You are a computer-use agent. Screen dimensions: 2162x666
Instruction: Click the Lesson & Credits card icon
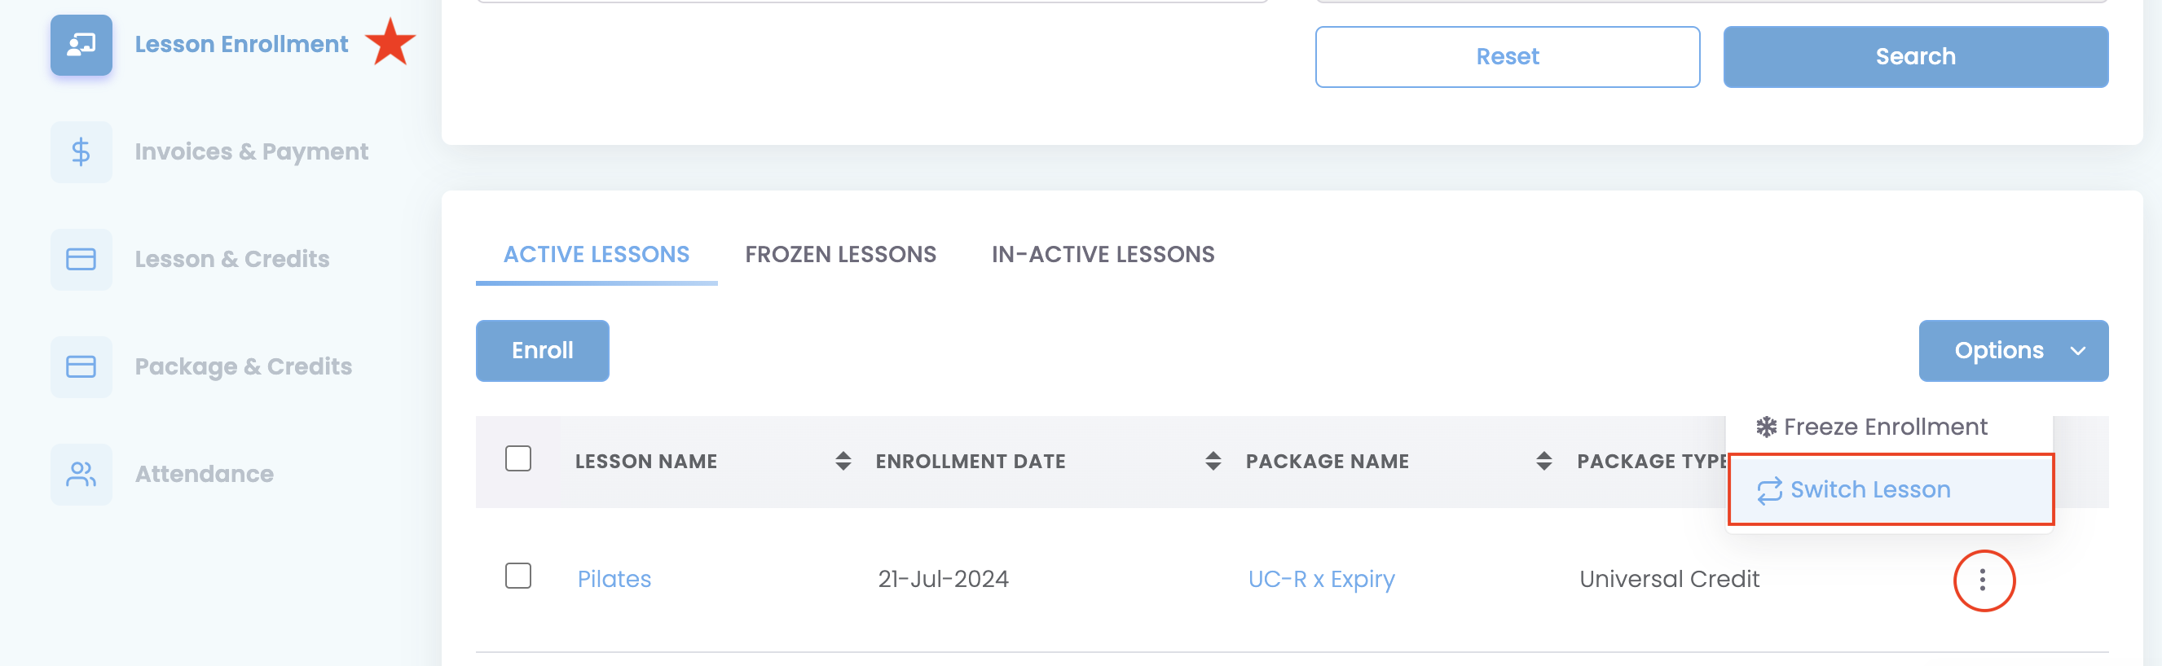[81, 259]
